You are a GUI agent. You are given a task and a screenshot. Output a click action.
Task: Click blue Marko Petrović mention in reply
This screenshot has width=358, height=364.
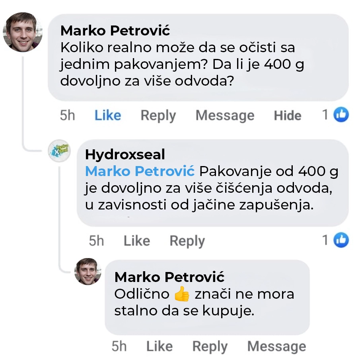[x=140, y=172]
